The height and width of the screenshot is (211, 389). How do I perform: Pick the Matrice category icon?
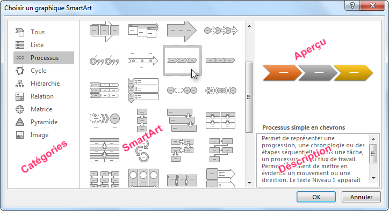(20, 109)
